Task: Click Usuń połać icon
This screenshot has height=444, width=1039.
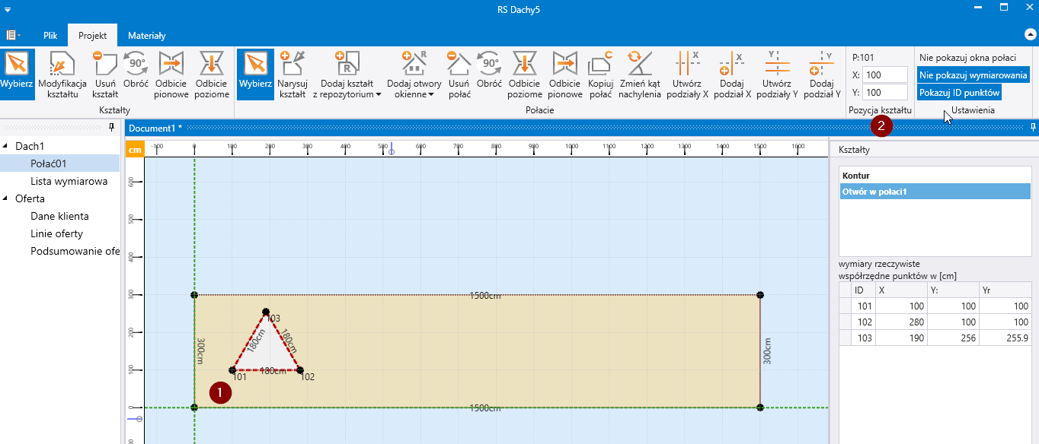Action: pos(459,65)
